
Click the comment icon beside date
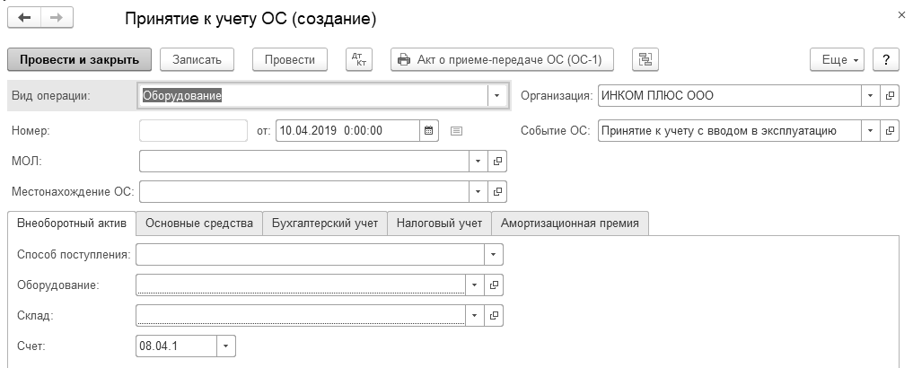[456, 130]
